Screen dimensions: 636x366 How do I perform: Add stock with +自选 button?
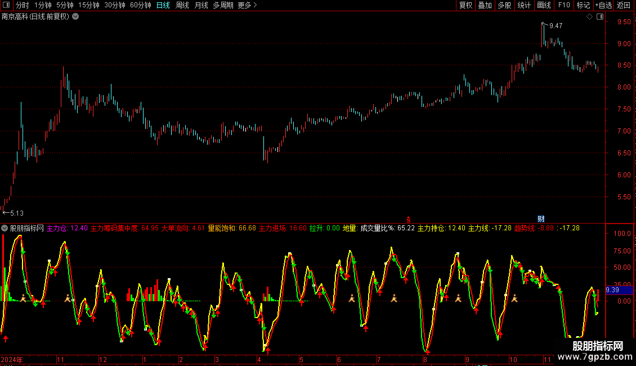click(x=603, y=5)
